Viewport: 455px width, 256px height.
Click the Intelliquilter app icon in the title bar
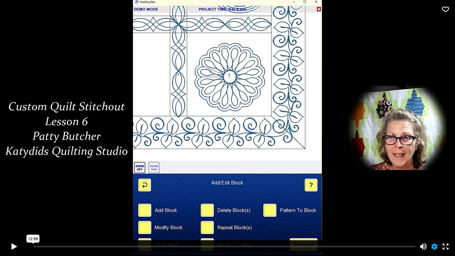136,2
